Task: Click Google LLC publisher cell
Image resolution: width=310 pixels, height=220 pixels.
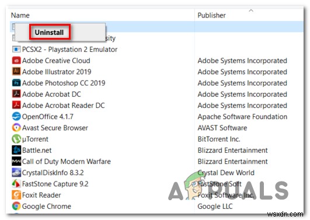Action: click(215, 207)
